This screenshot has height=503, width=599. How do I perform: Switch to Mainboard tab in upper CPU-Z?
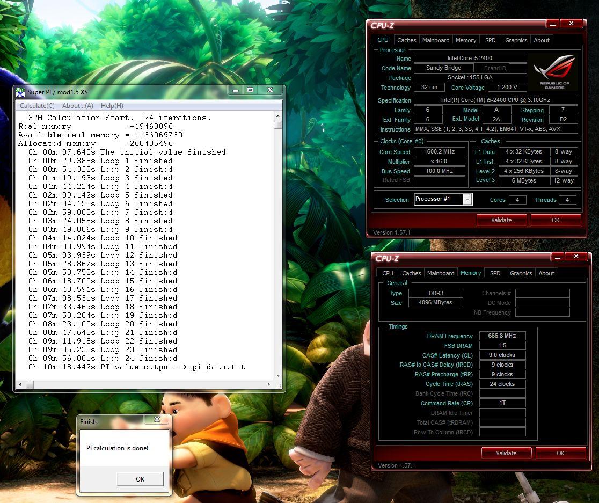point(435,40)
